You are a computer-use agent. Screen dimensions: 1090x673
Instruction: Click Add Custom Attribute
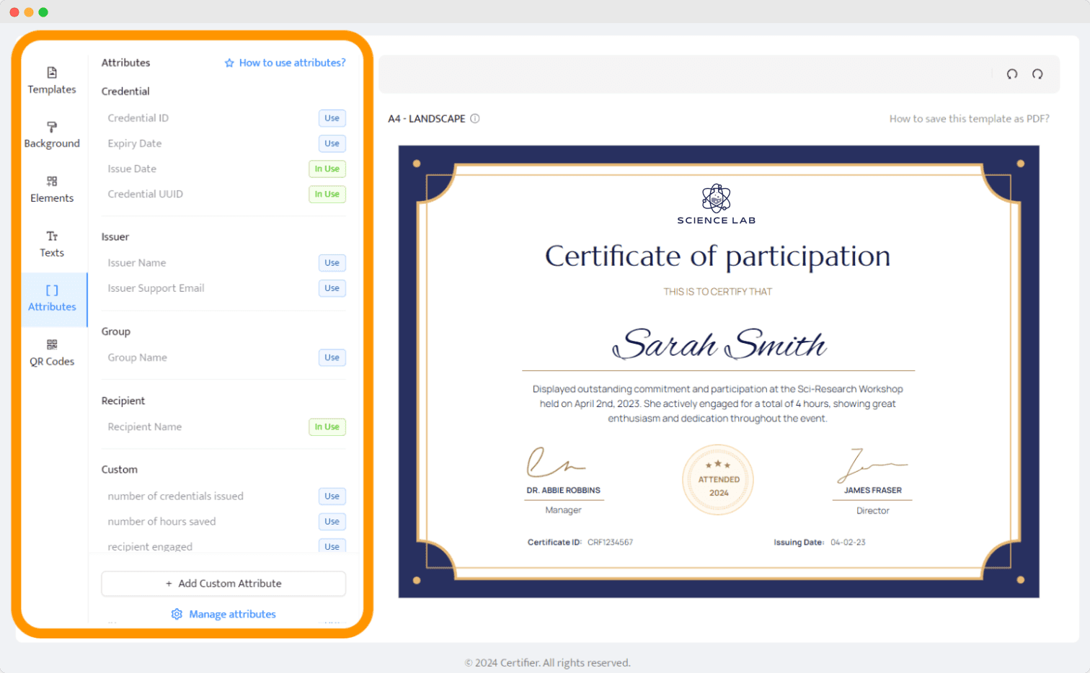pos(223,584)
